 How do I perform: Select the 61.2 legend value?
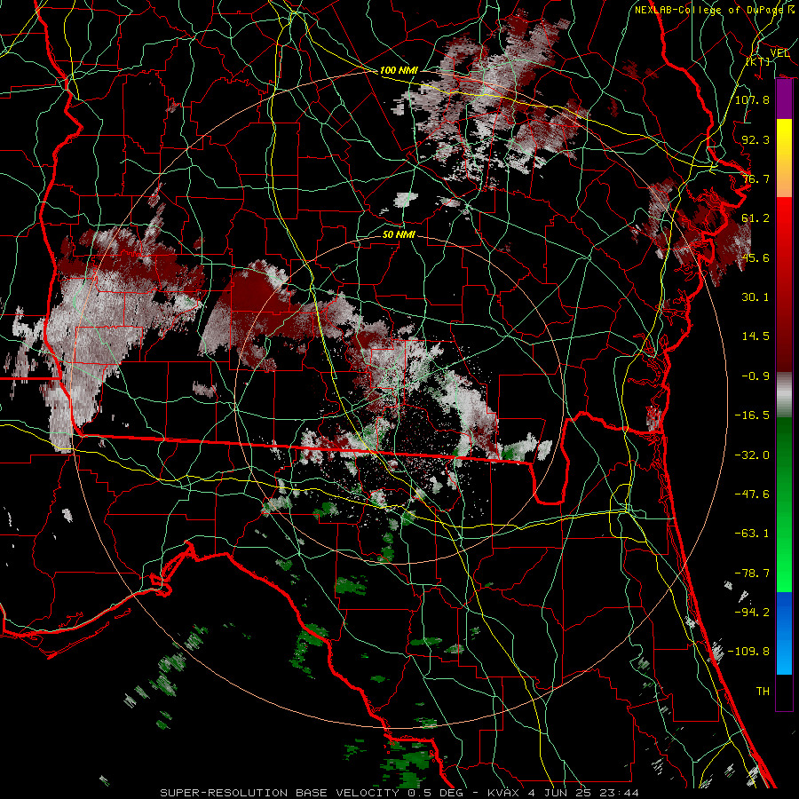point(755,218)
